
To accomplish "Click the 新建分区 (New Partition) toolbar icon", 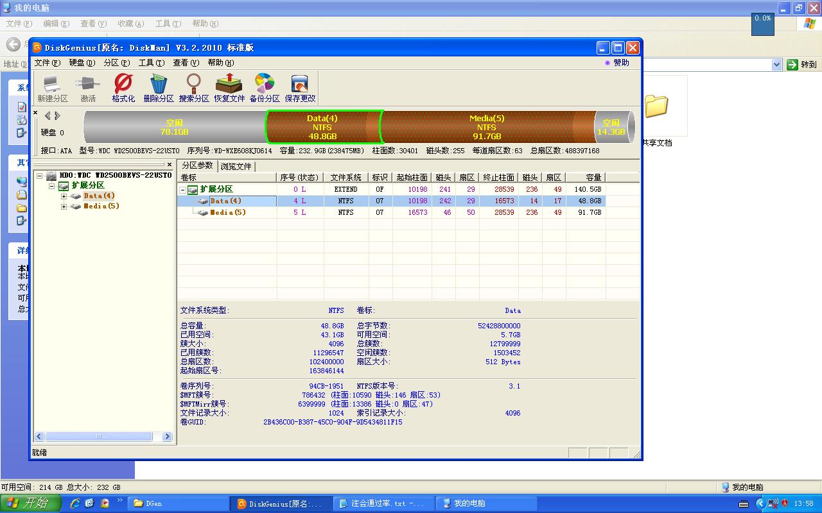I will (52, 88).
